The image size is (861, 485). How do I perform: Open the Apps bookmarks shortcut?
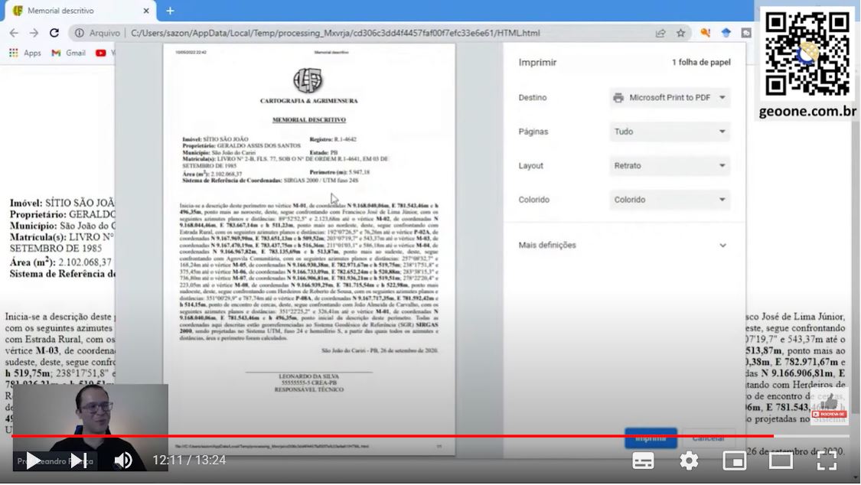(x=25, y=53)
